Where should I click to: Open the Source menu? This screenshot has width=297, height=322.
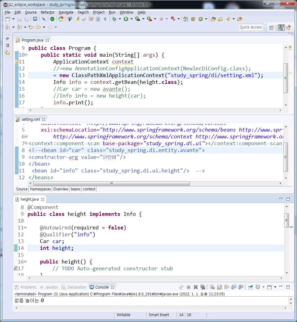(x=31, y=12)
